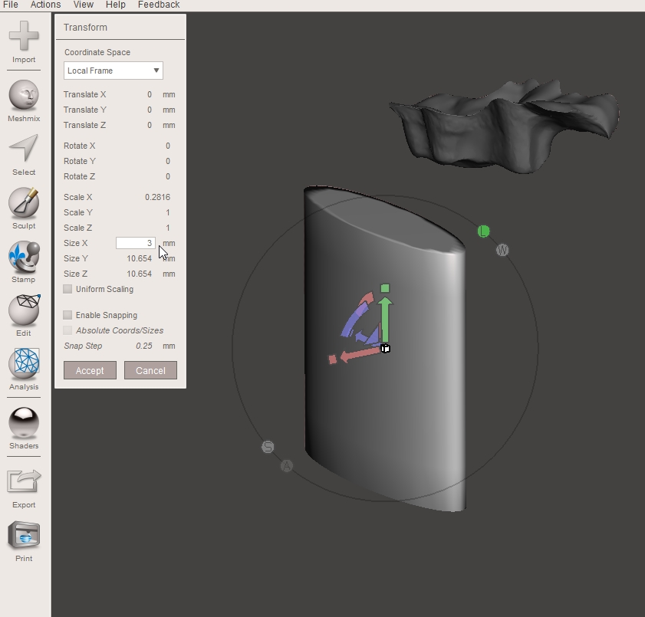Screen dimensions: 645x617
Task: Enable Snapping checkbox
Action: tap(67, 315)
